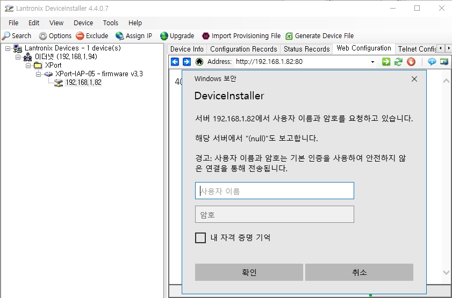Check the 내 자격 증명 기억 checkbox
452x298 pixels.
(x=200, y=238)
